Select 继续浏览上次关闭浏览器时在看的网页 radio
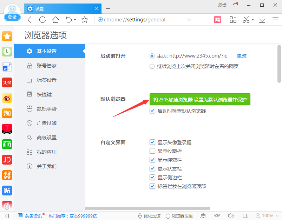This screenshot has width=282, height=220. [x=152, y=67]
